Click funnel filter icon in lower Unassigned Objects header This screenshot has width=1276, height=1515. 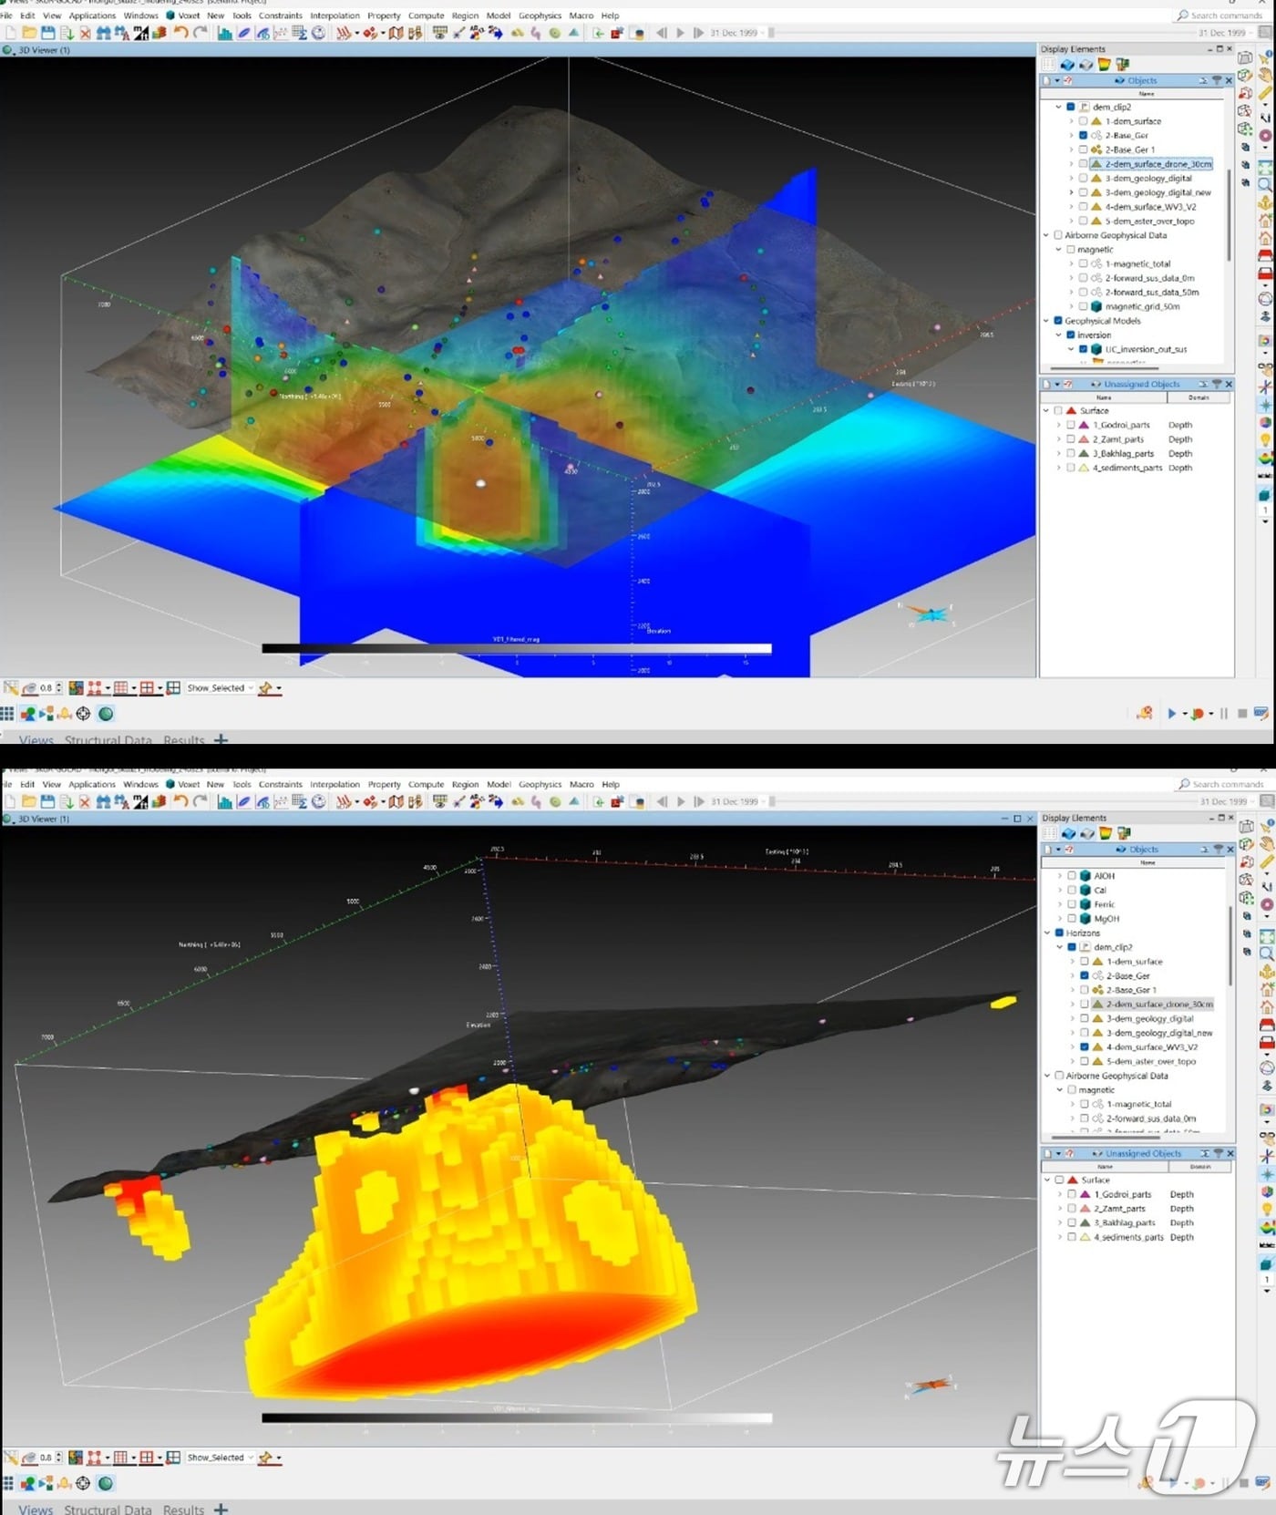[1218, 1153]
